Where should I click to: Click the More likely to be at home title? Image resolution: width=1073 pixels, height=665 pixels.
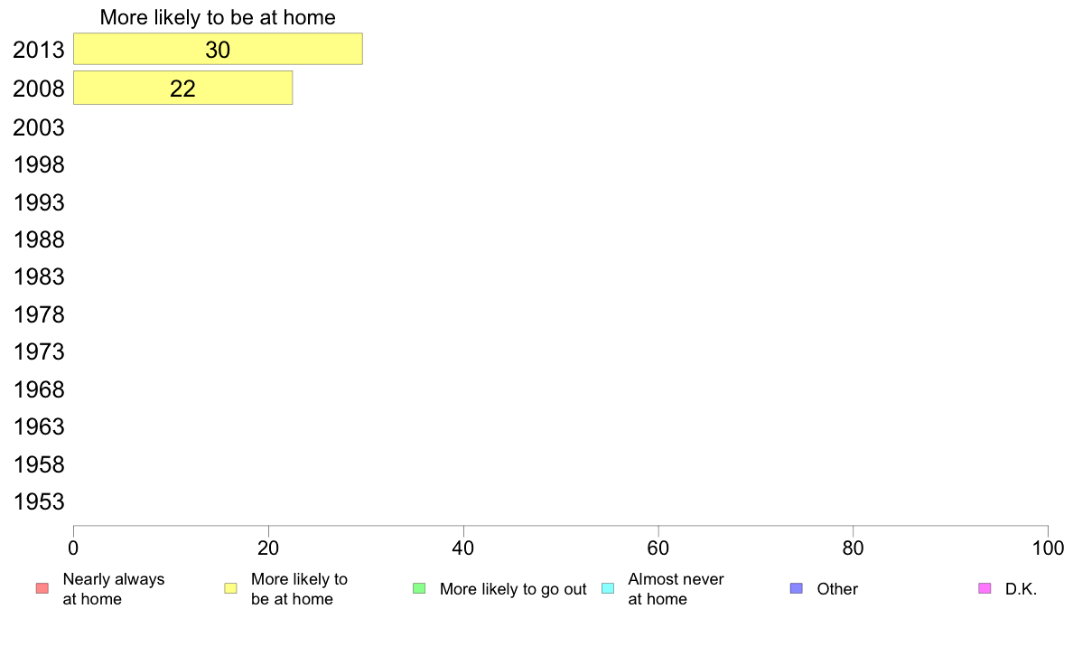(x=218, y=17)
